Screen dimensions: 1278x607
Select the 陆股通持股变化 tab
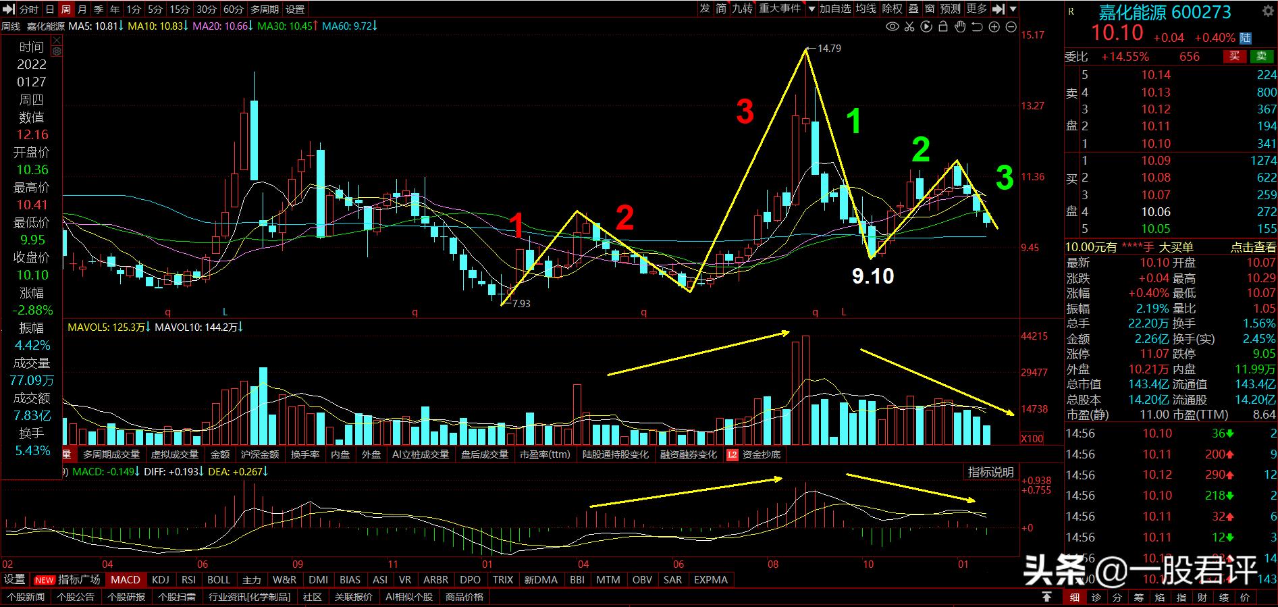click(x=616, y=454)
